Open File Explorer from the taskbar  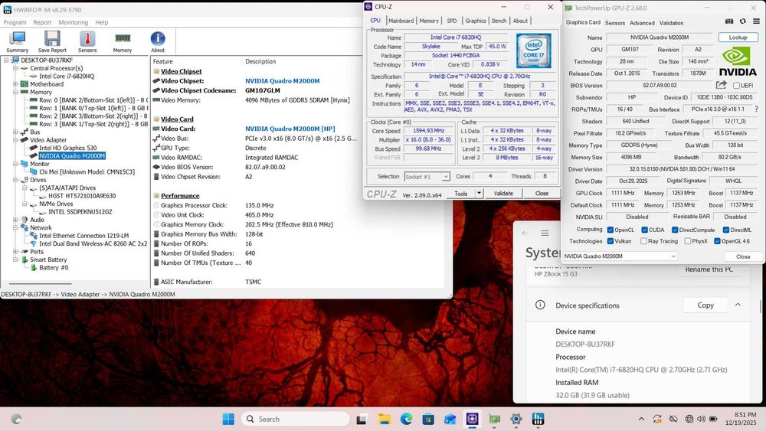pyautogui.click(x=385, y=419)
